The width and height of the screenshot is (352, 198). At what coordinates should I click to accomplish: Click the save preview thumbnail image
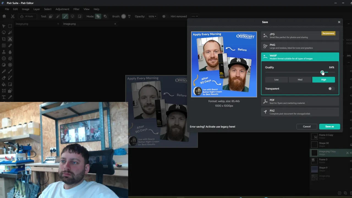(x=224, y=64)
